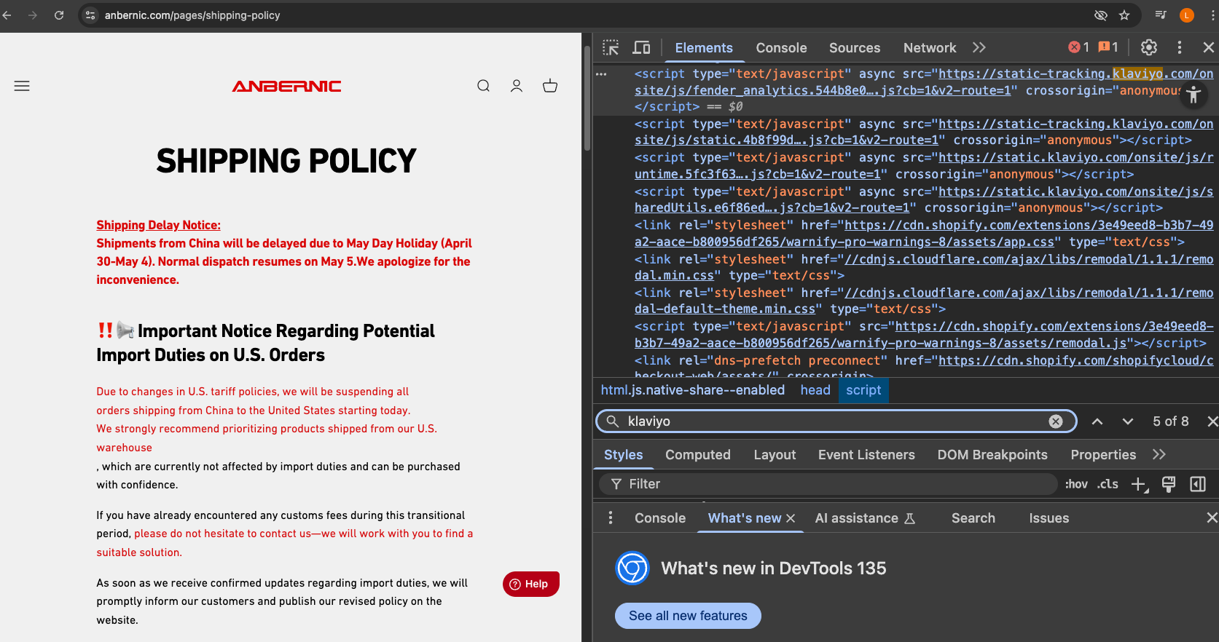Image resolution: width=1219 pixels, height=642 pixels.
Task: Click the Anbernic logo
Action: click(286, 86)
